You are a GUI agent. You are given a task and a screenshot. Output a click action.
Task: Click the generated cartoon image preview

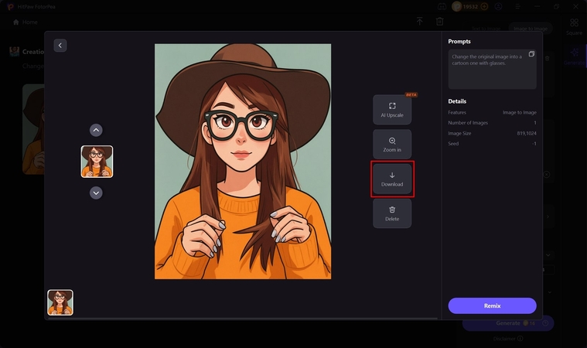[243, 162]
